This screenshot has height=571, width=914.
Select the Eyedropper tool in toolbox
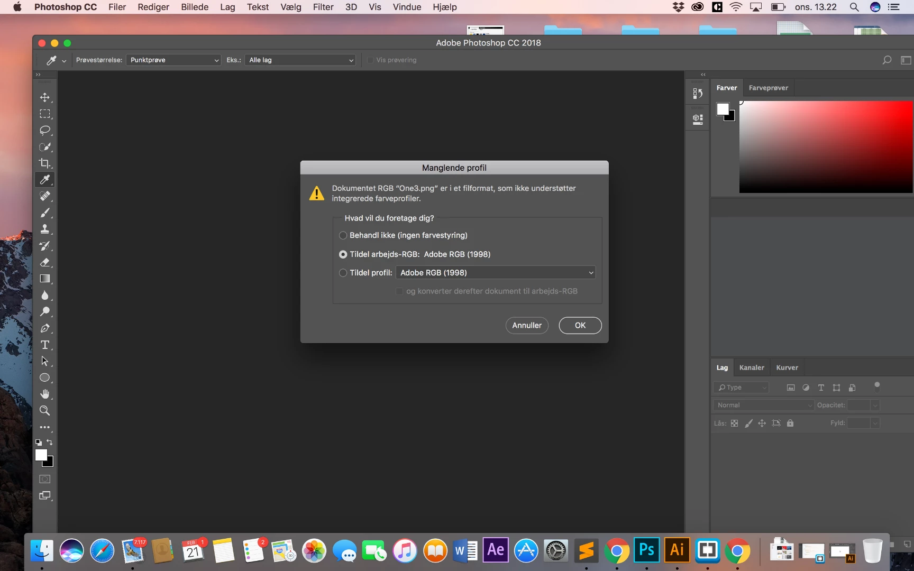pos(45,180)
